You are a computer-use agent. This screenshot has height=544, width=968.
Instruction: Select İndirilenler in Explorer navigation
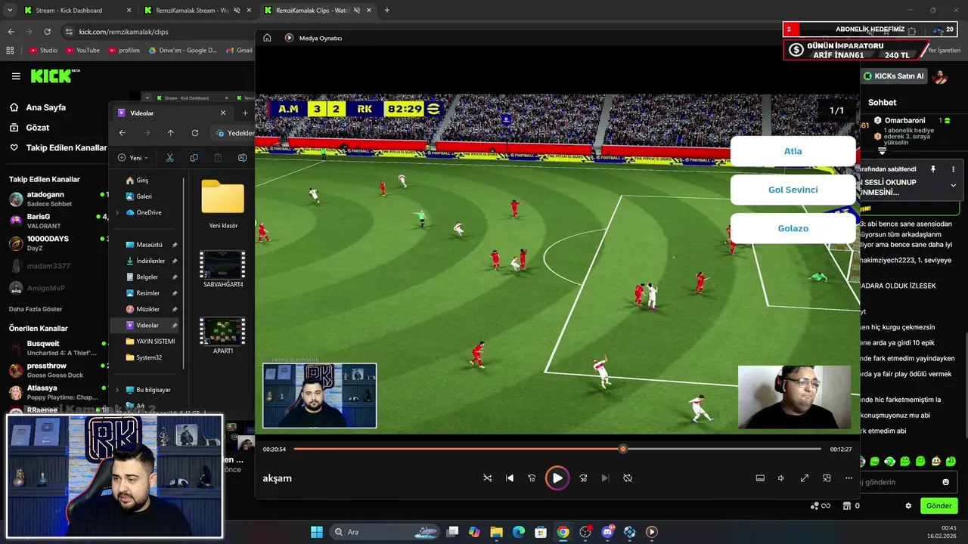(144, 261)
